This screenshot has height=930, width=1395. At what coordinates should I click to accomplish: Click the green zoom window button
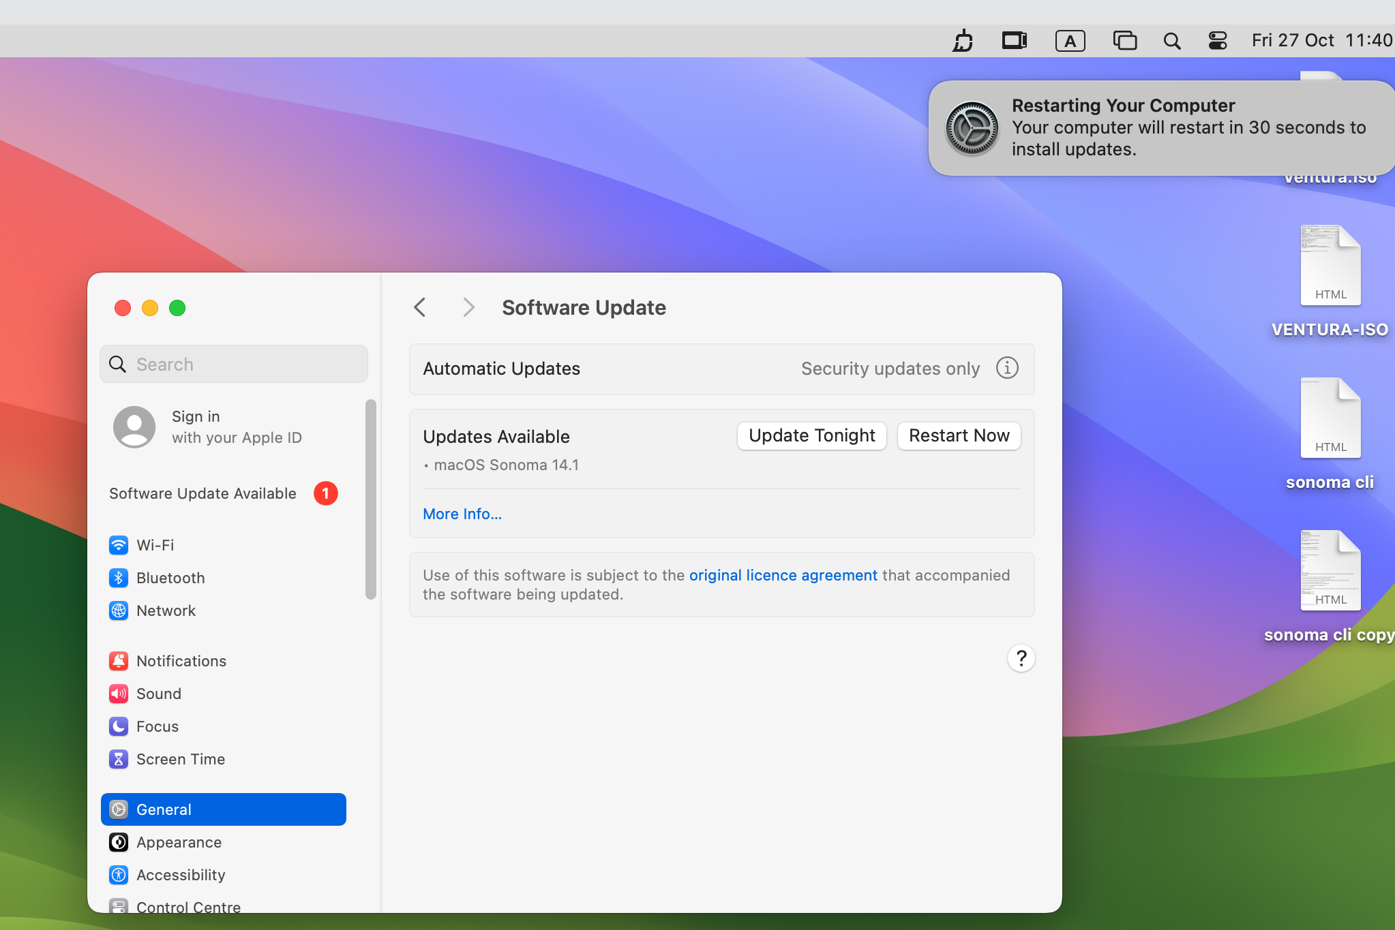coord(177,308)
